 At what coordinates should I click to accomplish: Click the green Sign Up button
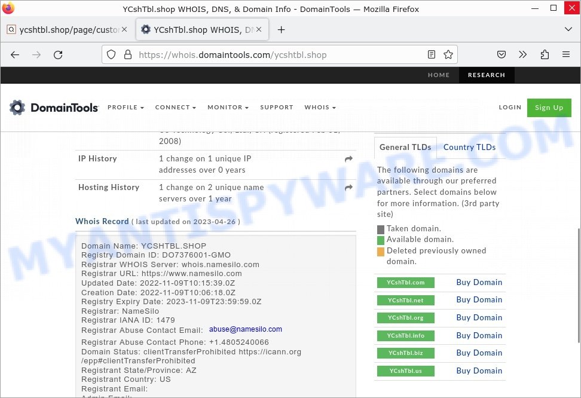coord(549,108)
